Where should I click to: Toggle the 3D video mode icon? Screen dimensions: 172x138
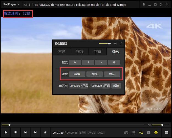(133, 132)
